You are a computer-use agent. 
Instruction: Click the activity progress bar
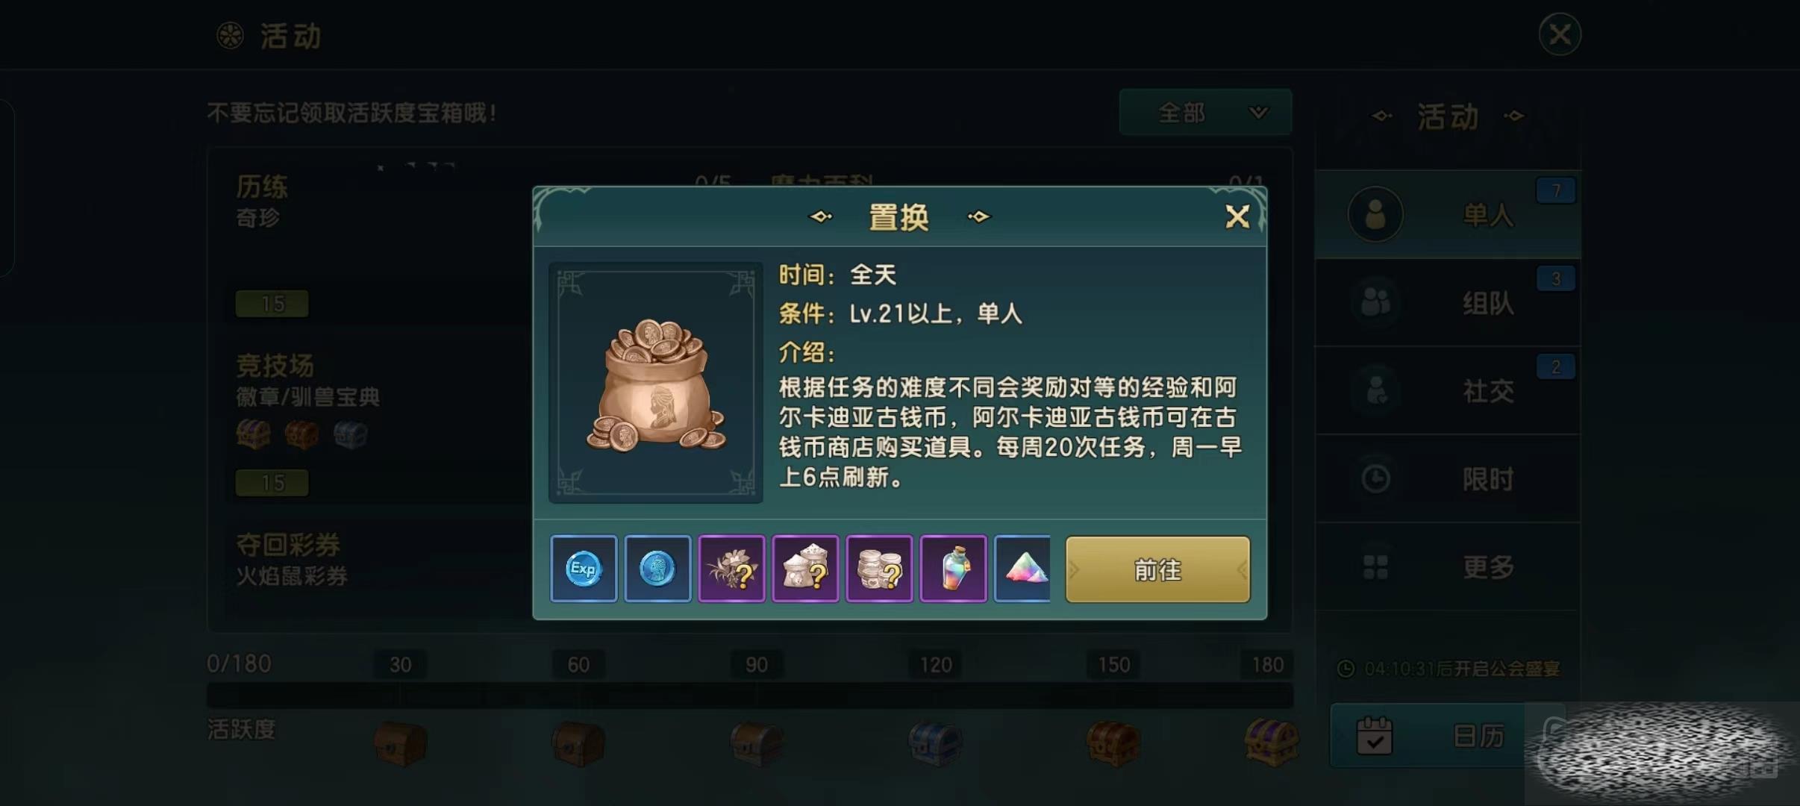750,696
